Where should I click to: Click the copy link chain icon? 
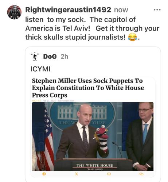click(x=141, y=174)
